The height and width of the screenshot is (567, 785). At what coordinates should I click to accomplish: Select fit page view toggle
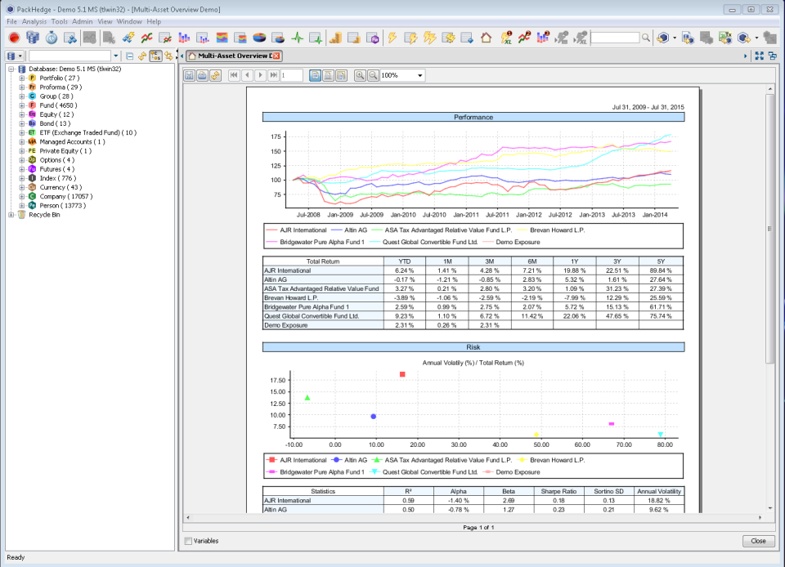(x=329, y=75)
